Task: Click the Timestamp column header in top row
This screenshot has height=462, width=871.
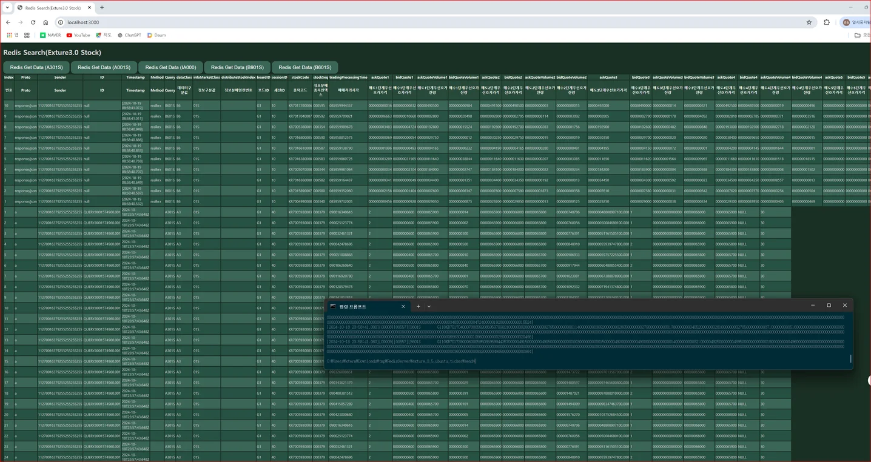Action: [x=136, y=78]
